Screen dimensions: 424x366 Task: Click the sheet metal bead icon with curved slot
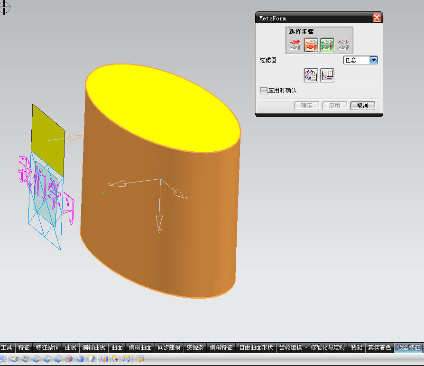(47, 359)
